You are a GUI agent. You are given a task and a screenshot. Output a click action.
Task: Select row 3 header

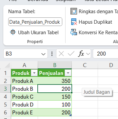tap(6, 89)
